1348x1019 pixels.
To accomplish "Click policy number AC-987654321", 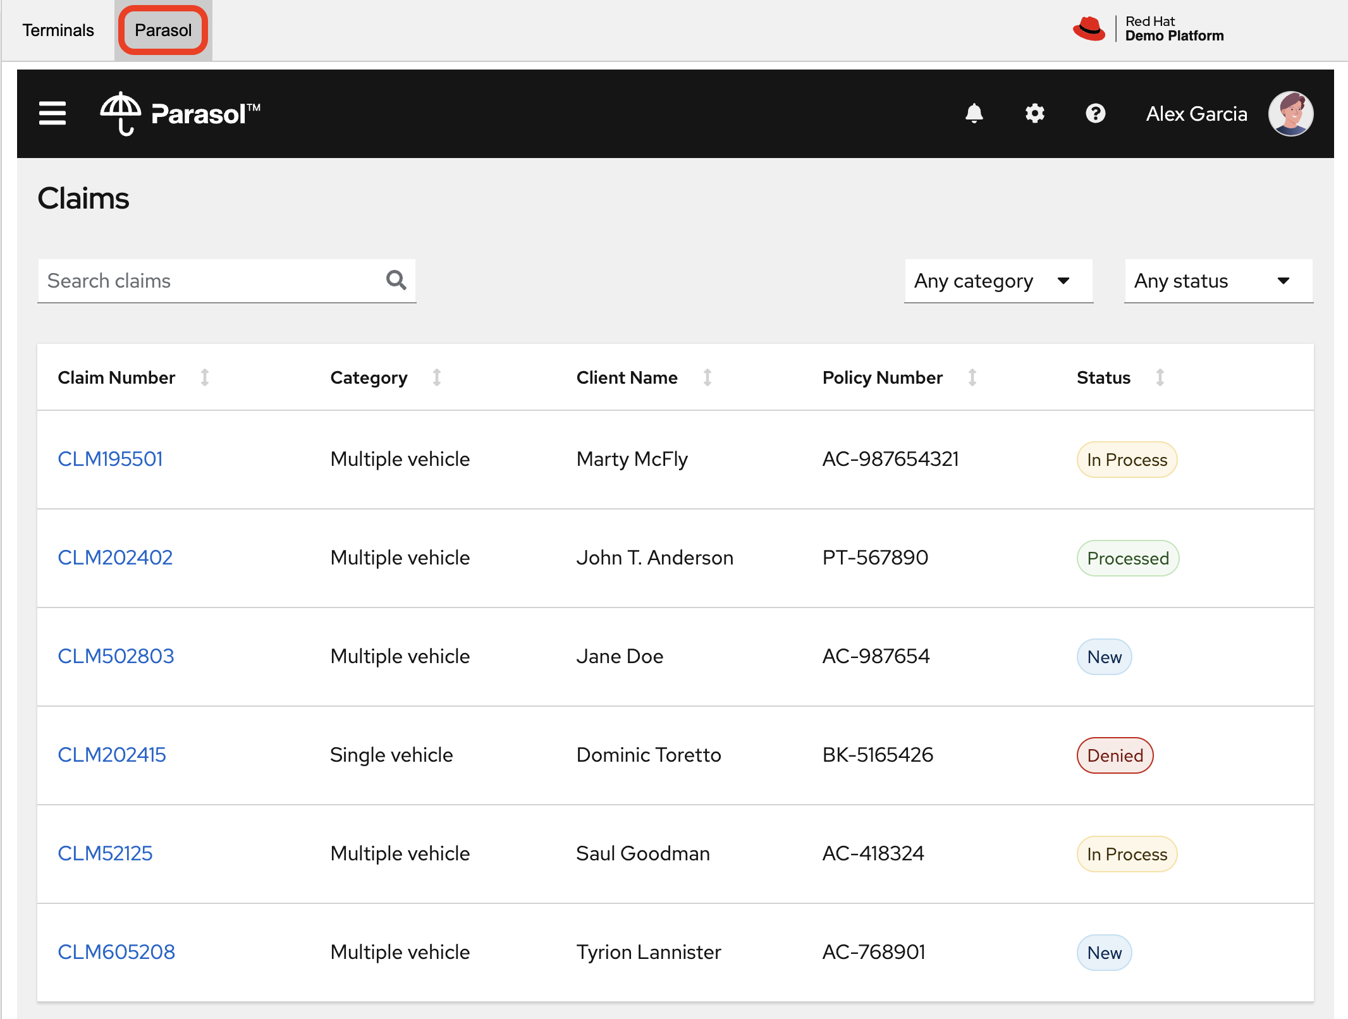I will pos(890,459).
